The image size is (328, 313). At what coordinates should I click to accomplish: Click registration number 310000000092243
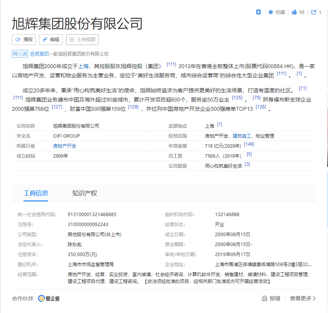[x=88, y=225]
